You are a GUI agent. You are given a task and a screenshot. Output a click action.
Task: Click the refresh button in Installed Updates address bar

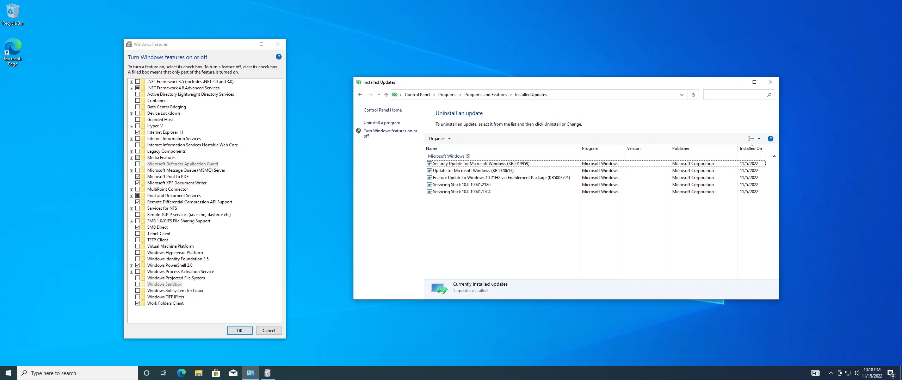(x=693, y=95)
